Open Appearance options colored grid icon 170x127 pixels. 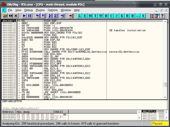point(157,16)
